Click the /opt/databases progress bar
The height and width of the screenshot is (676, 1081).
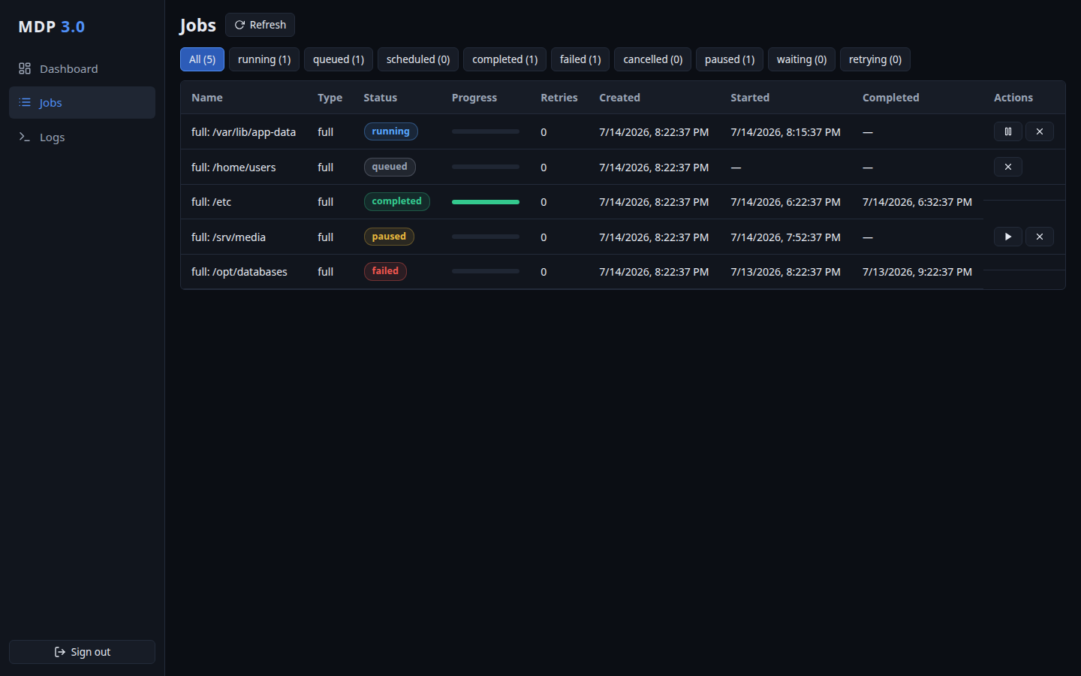(x=486, y=271)
